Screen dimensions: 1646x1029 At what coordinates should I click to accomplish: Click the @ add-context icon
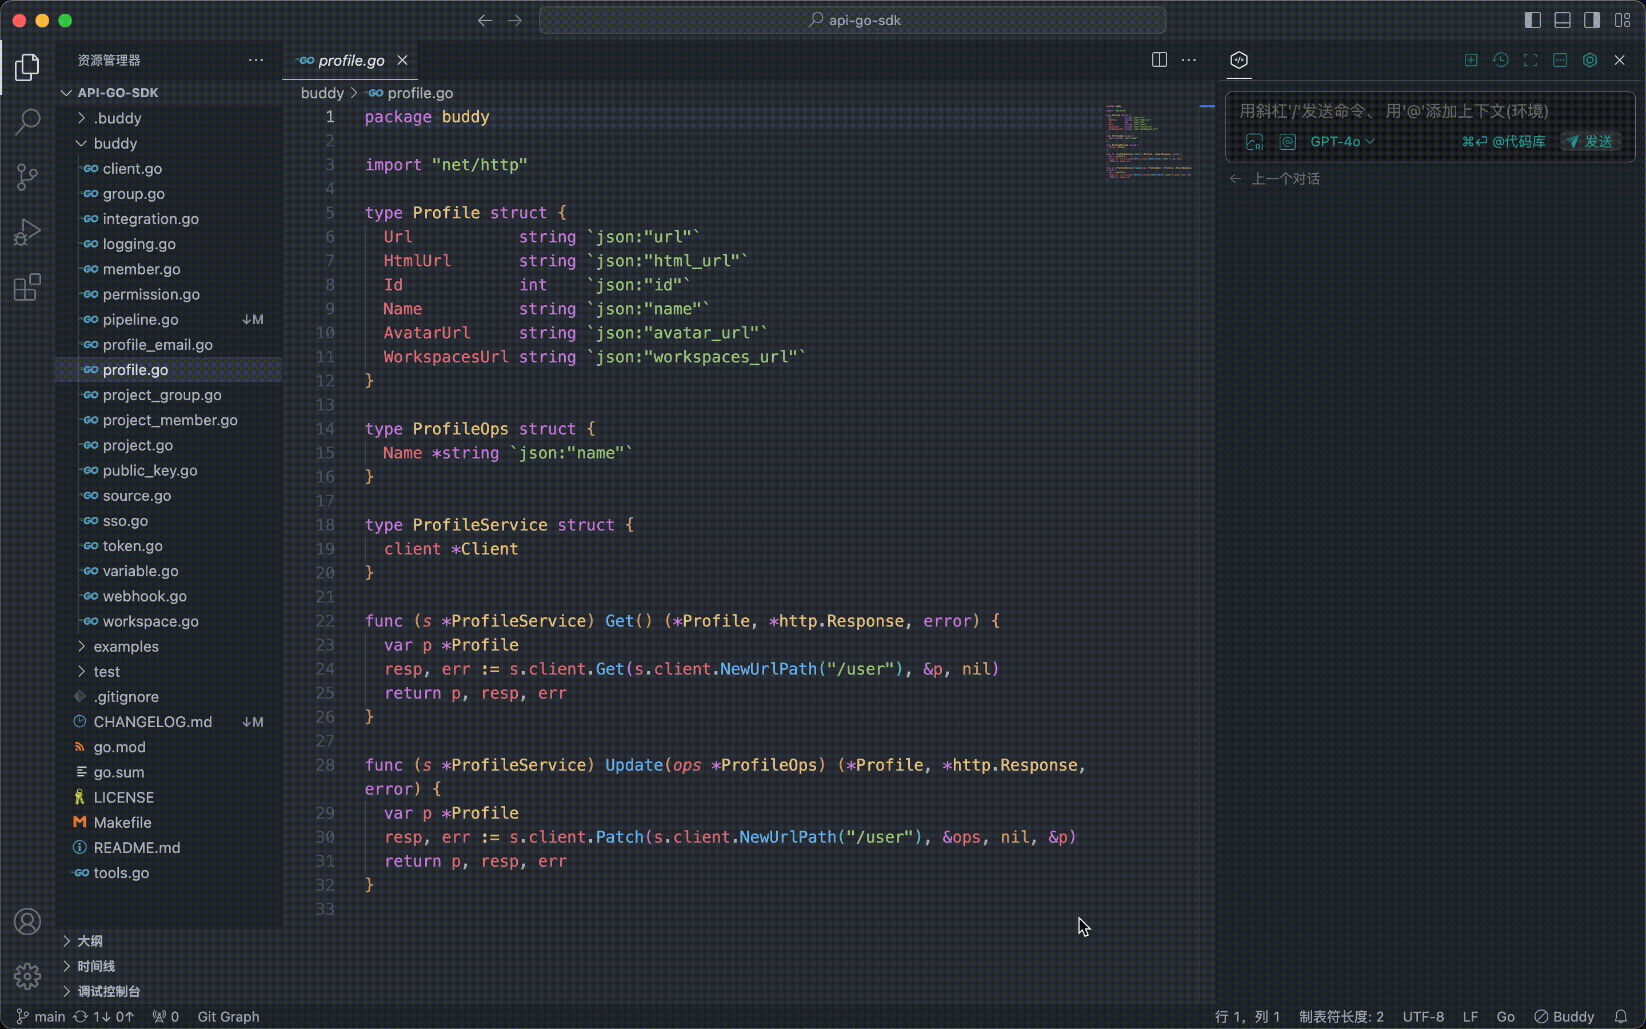click(1287, 142)
